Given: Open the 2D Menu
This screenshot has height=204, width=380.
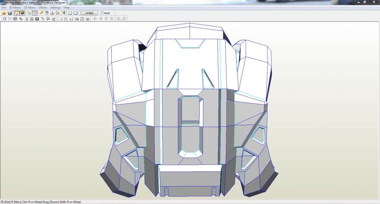Looking at the screenshot, I should click(x=30, y=8).
